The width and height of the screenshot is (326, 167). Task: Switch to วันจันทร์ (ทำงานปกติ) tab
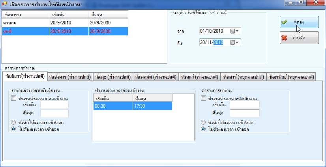click(x=25, y=76)
